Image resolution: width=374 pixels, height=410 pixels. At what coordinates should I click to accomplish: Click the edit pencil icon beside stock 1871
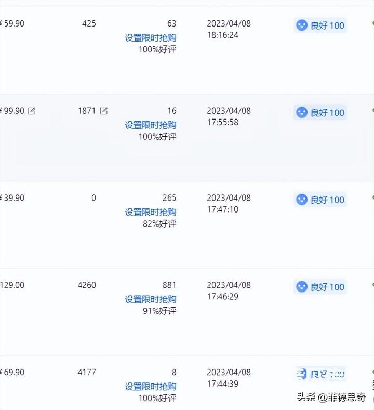click(104, 111)
